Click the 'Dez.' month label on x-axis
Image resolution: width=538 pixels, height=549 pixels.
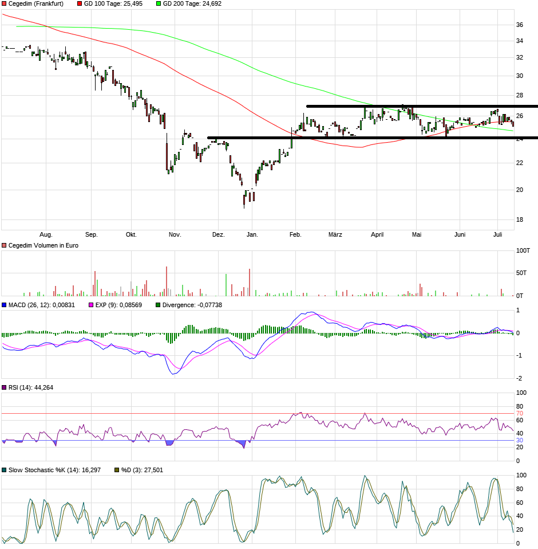[219, 234]
